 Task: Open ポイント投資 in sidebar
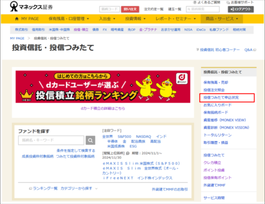(214, 170)
